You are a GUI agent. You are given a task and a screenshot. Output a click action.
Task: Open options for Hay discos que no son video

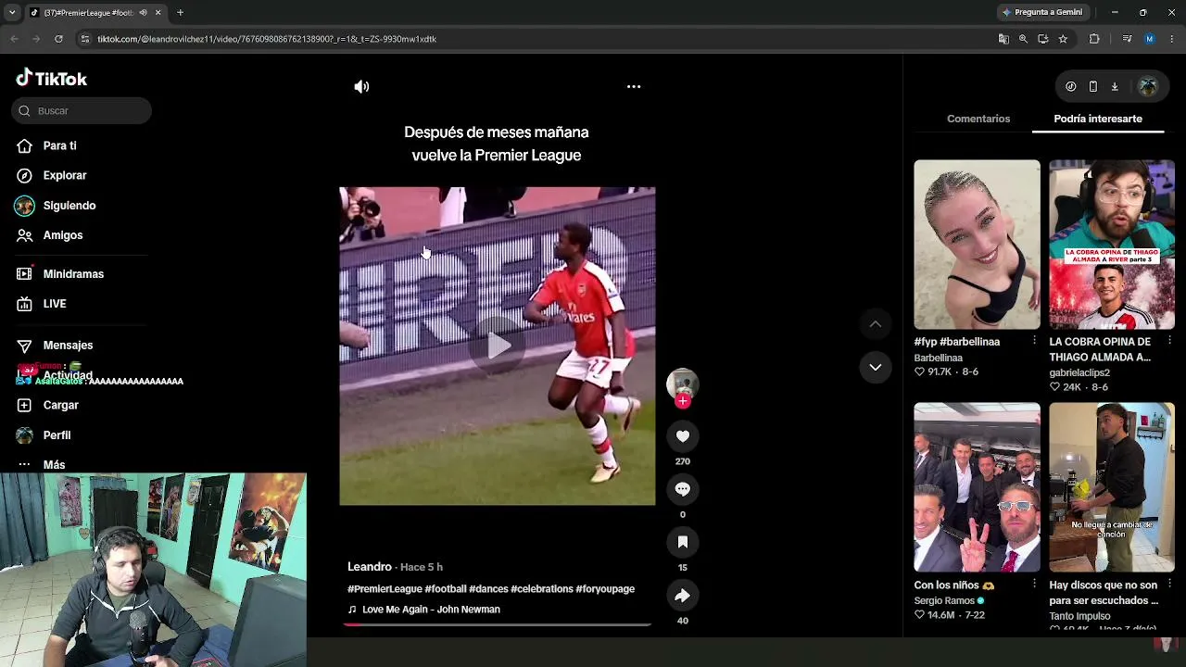[1169, 585]
